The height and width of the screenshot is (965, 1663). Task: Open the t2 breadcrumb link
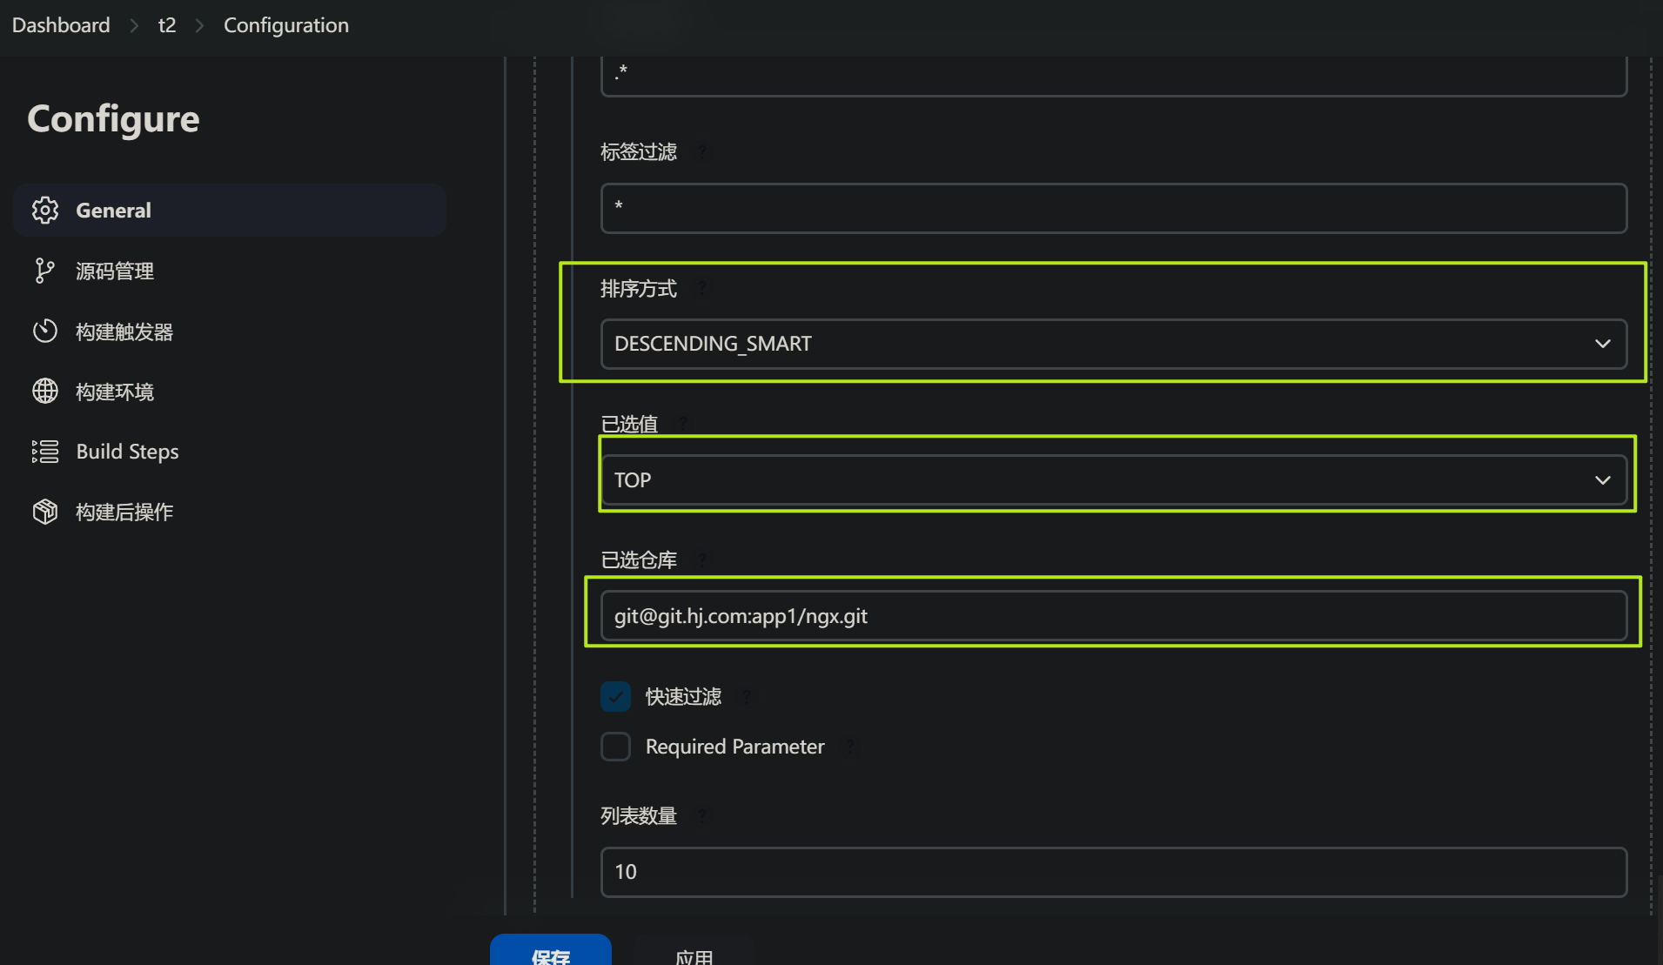(x=167, y=25)
